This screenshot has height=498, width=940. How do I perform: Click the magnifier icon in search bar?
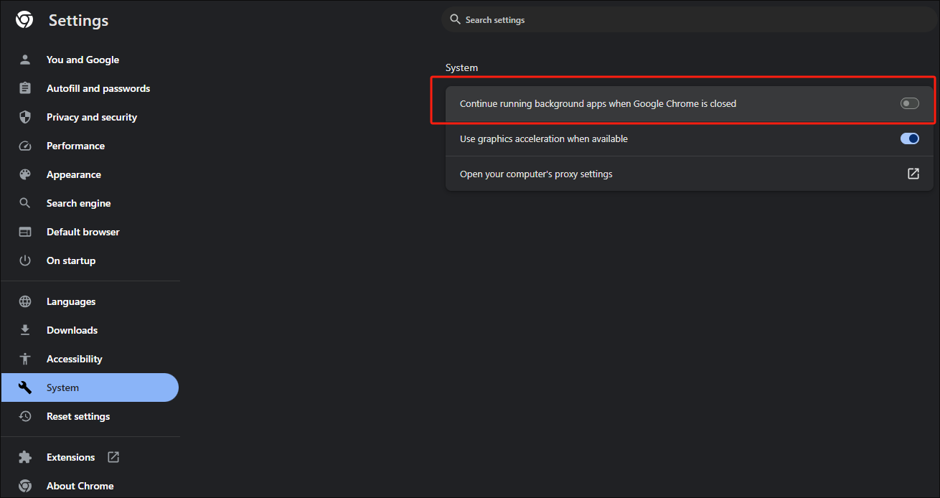click(x=455, y=19)
